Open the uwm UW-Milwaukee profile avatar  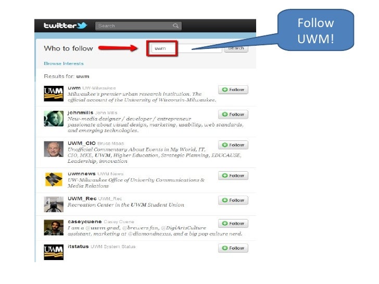(54, 94)
